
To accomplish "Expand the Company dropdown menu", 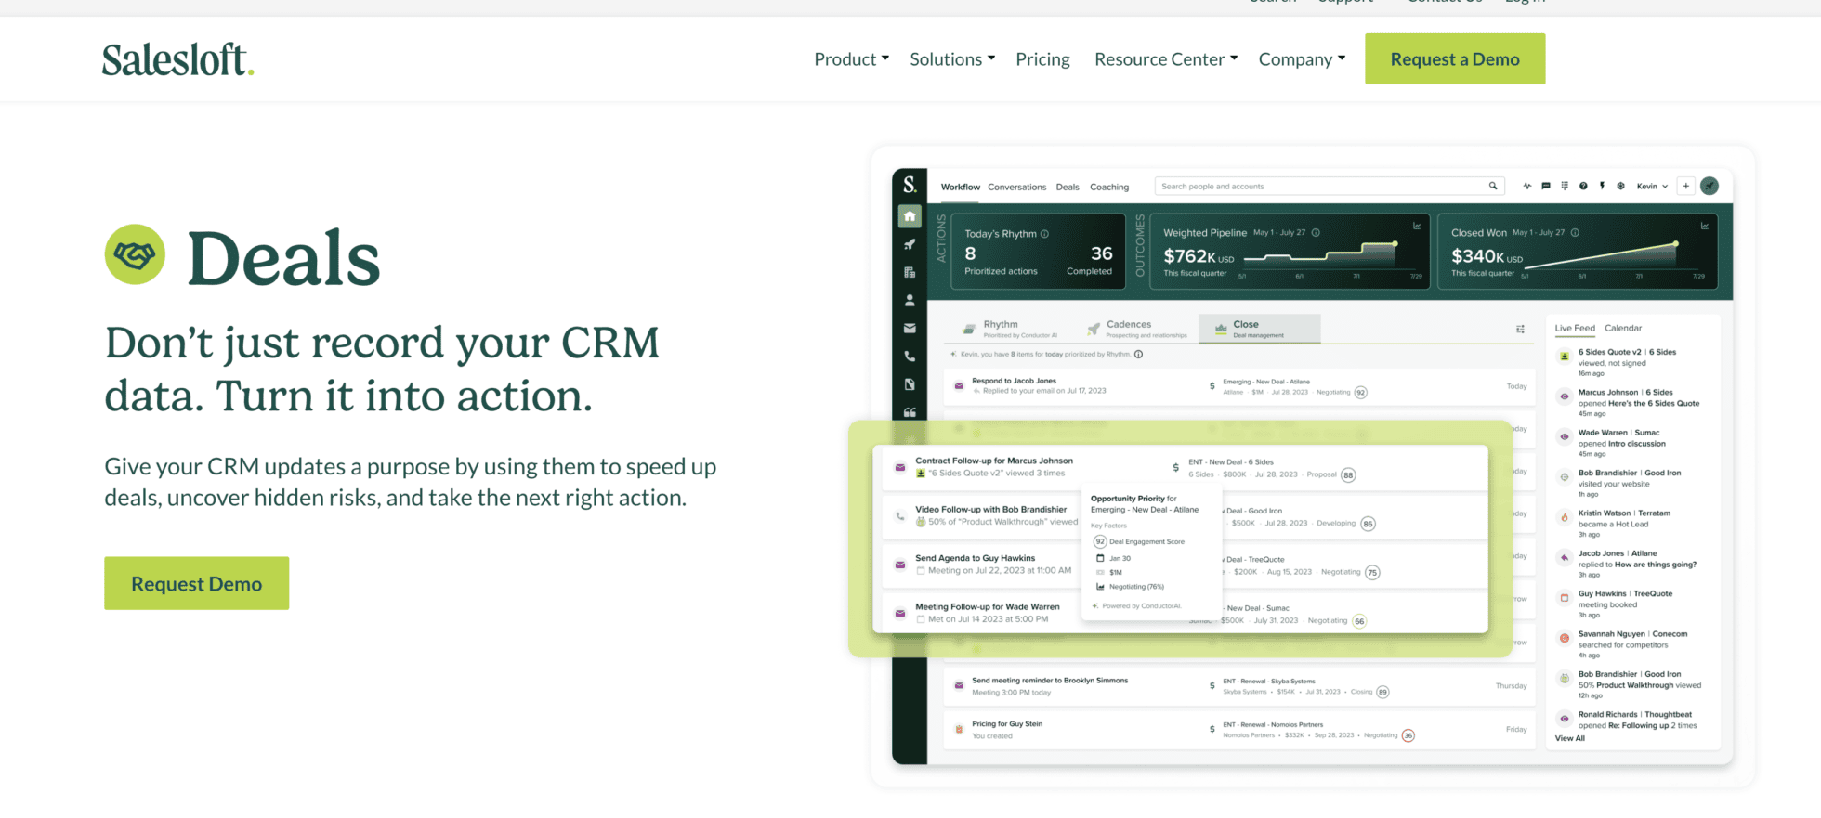I will coord(1302,59).
